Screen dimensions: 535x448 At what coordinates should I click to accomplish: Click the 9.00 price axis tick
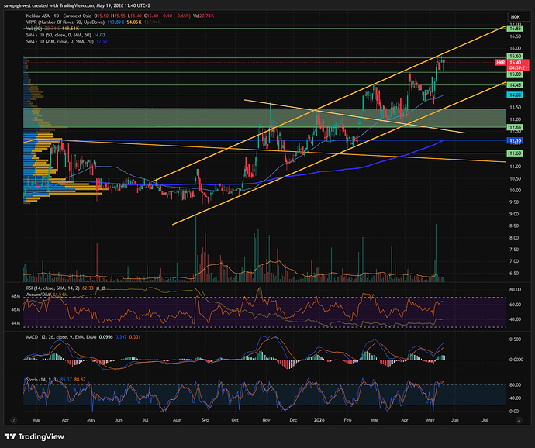coord(514,214)
